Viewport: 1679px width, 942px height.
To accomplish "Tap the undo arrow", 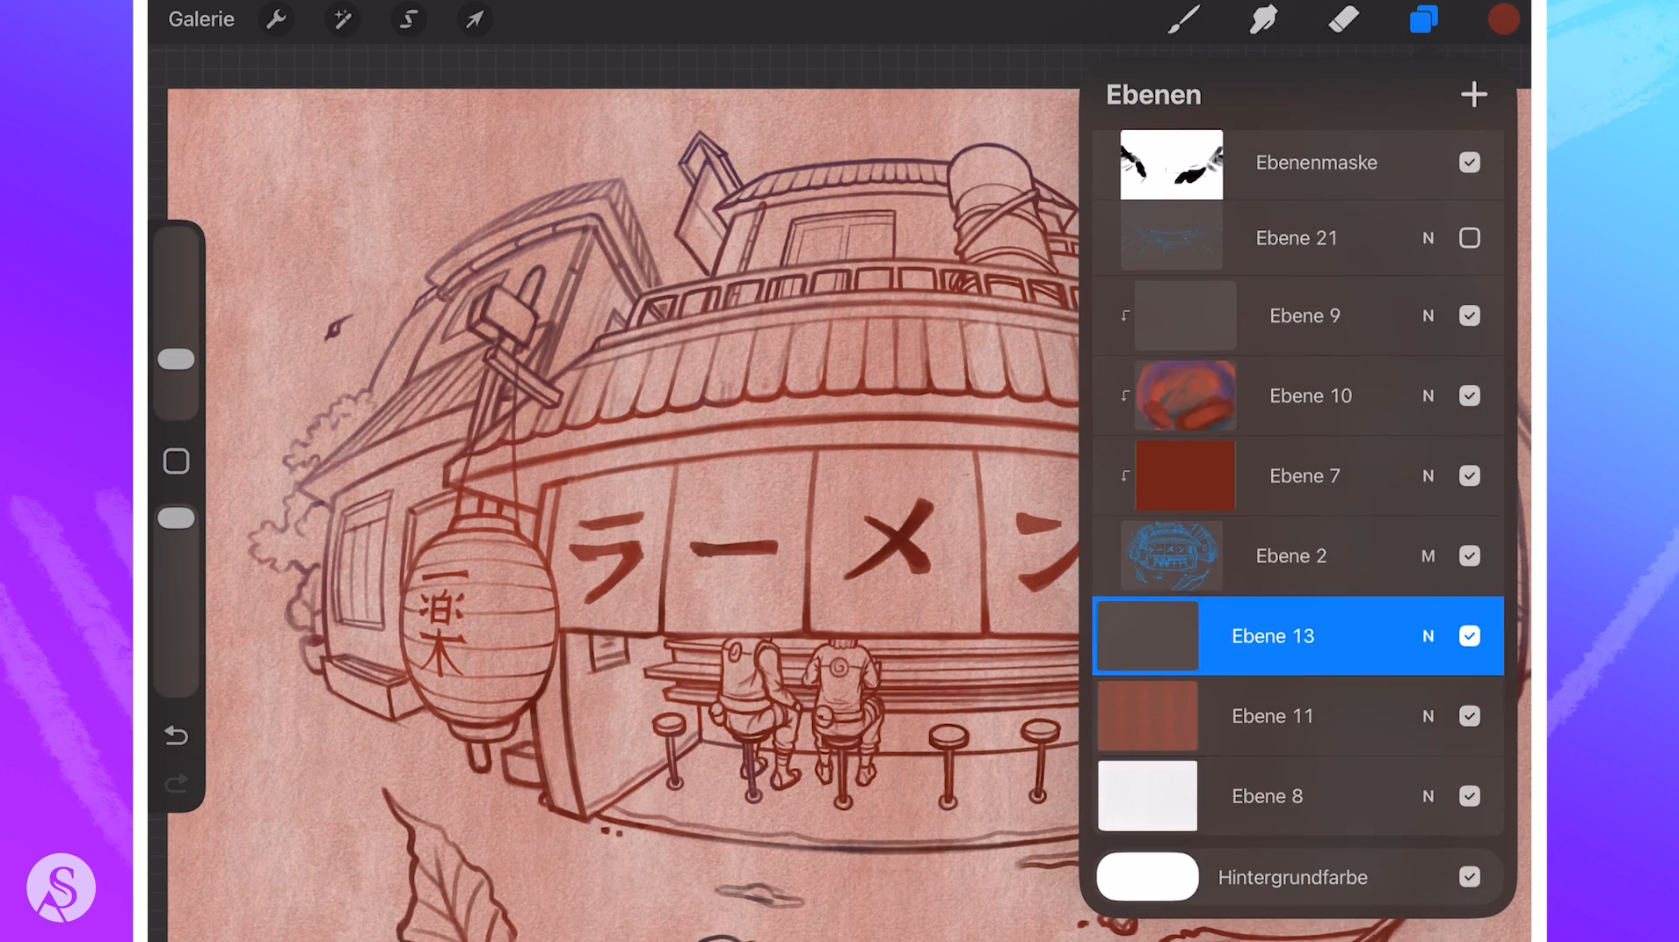I will point(176,735).
